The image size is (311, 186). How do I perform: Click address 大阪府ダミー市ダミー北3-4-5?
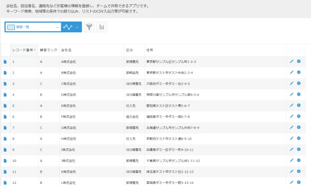click(x=168, y=84)
